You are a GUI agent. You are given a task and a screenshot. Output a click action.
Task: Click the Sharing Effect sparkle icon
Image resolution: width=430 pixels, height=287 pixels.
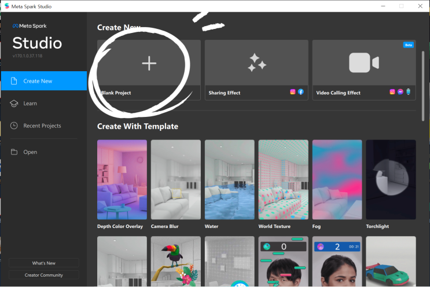256,63
